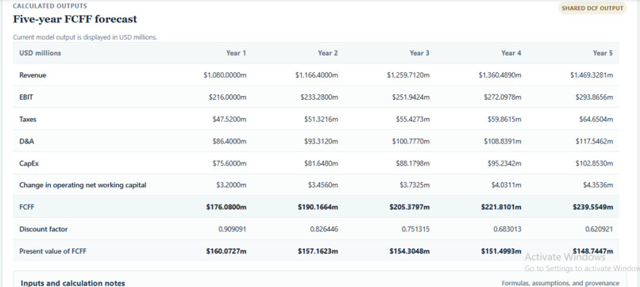This screenshot has height=287, width=640.
Task: Click Year 5 revenue $1,469.3281m
Action: click(592, 75)
